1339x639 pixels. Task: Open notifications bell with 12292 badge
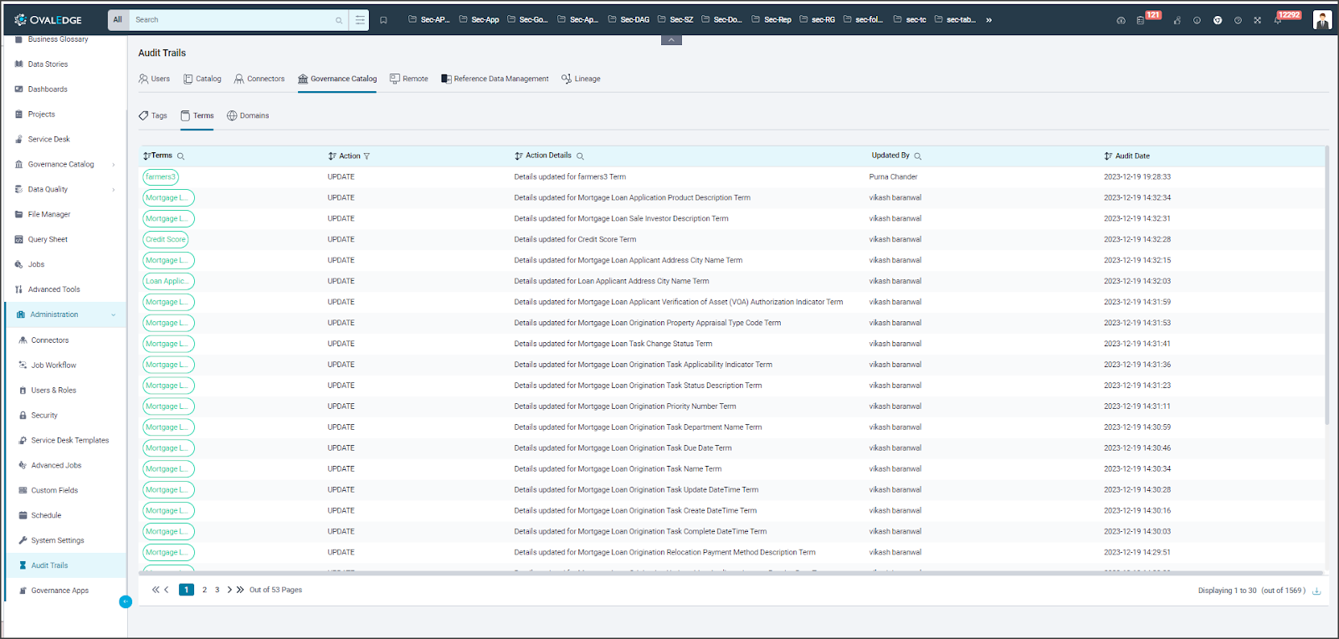click(1278, 20)
